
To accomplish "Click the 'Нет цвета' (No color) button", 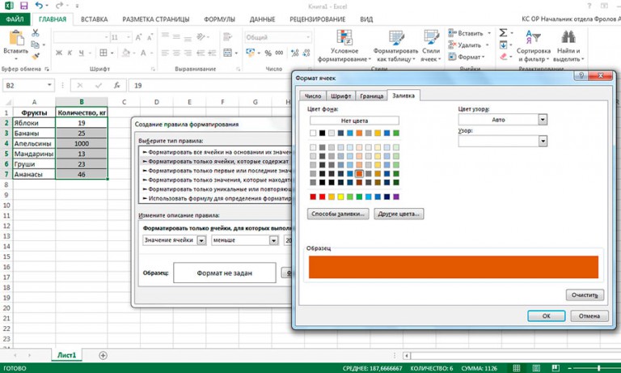I will point(354,121).
